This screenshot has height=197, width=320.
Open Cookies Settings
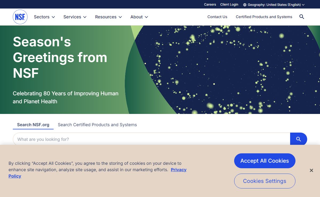tap(265, 181)
